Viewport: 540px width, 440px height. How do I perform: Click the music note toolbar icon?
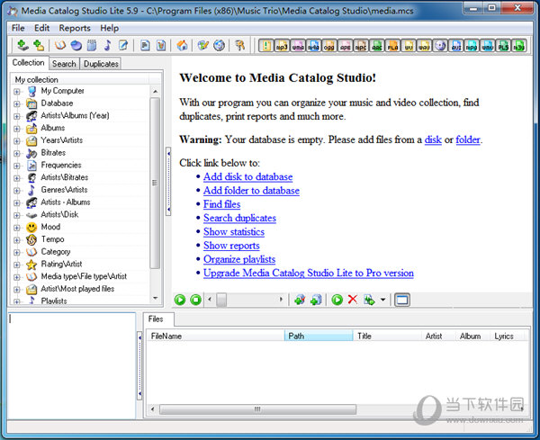(107, 45)
